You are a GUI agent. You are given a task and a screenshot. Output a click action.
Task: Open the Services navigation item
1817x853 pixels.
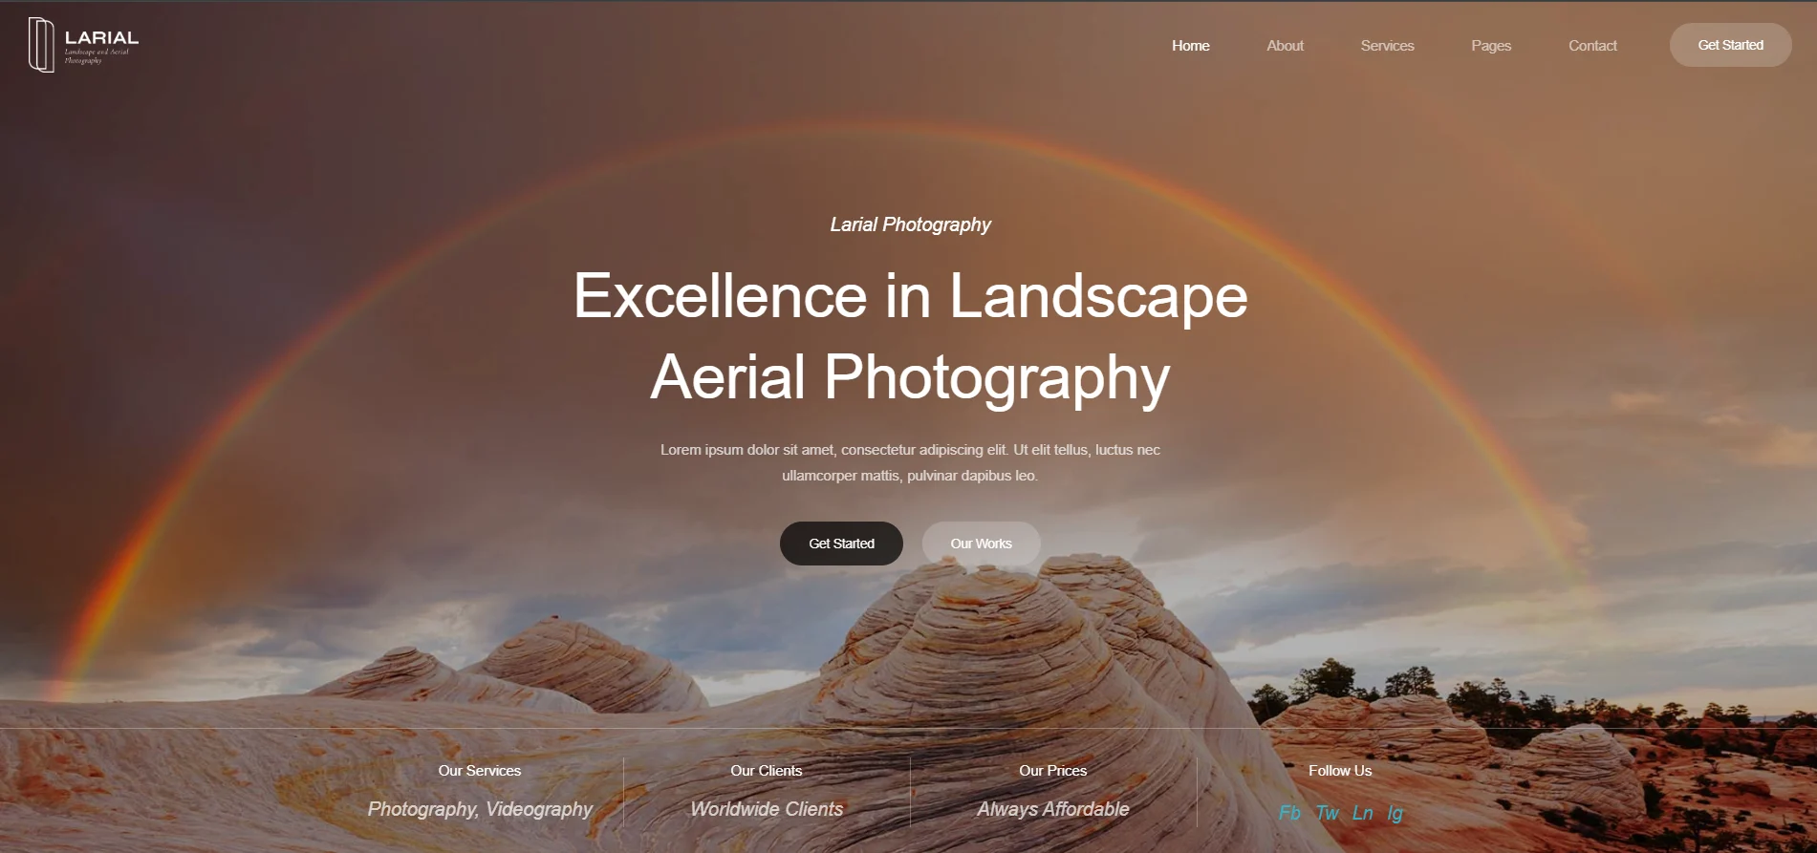[x=1387, y=46]
